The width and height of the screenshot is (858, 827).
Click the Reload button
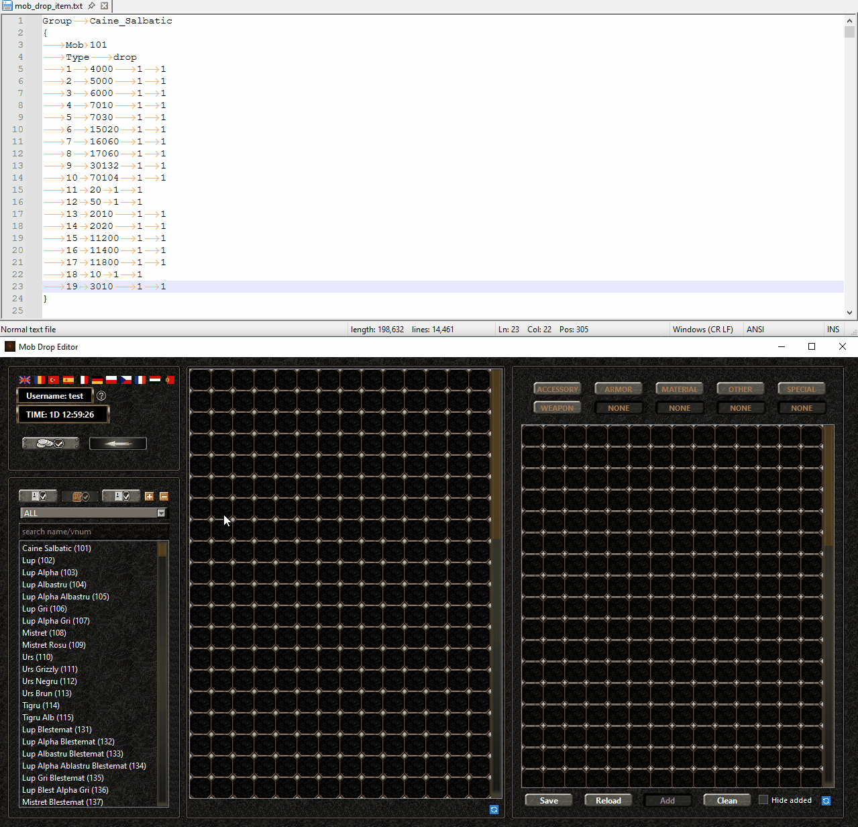608,800
